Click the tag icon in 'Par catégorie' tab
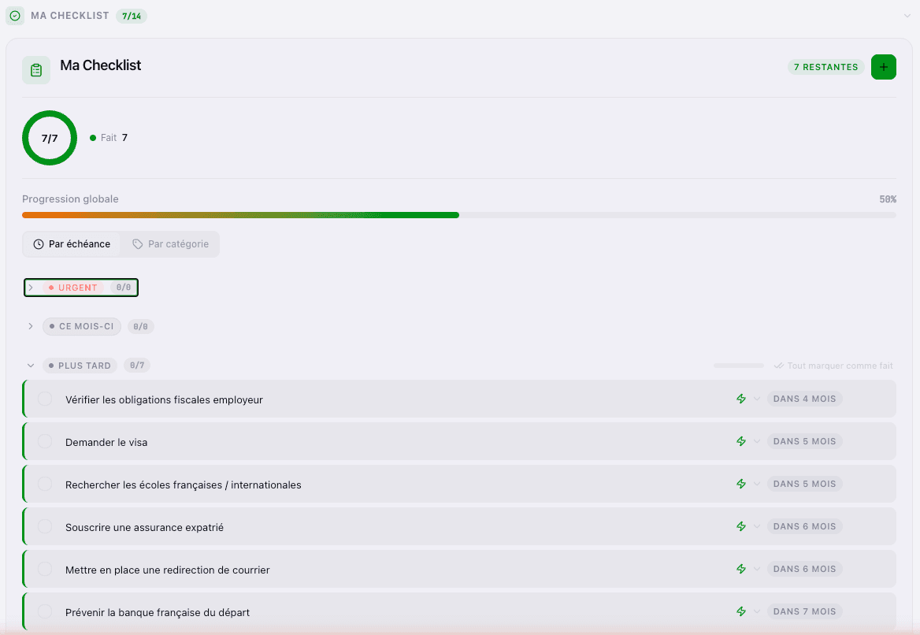Viewport: 920px width, 635px height. pyautogui.click(x=135, y=243)
